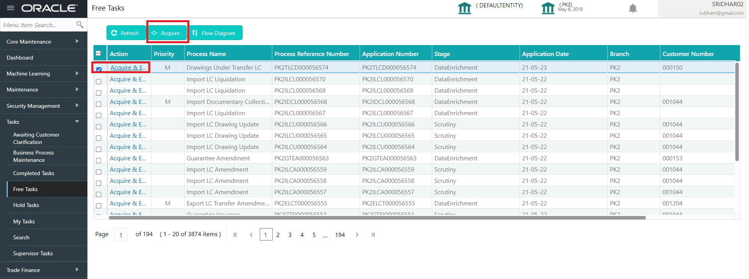Open the Flow Diagram

click(215, 33)
